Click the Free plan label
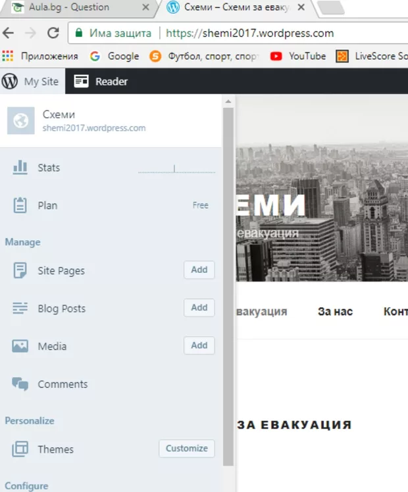Screen dimensions: 408x492 (x=201, y=205)
